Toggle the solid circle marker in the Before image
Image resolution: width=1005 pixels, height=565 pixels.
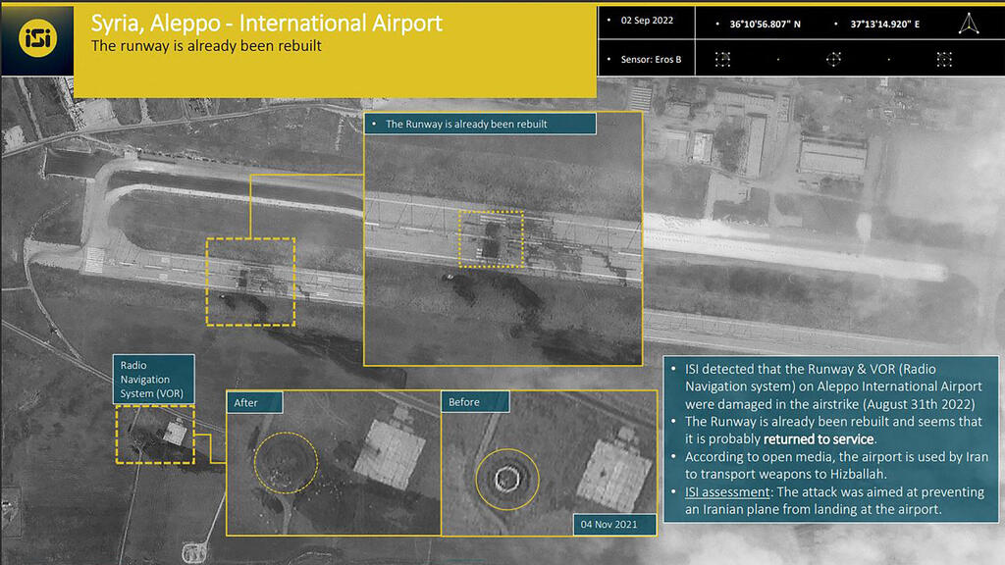(509, 477)
